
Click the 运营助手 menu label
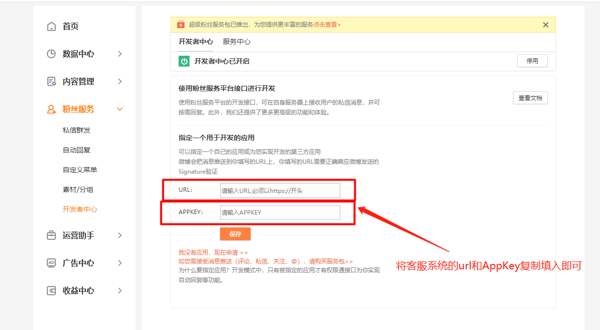(x=78, y=235)
